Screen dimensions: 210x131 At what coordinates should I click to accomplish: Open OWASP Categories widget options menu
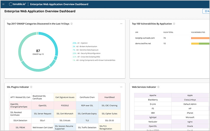(121, 24)
